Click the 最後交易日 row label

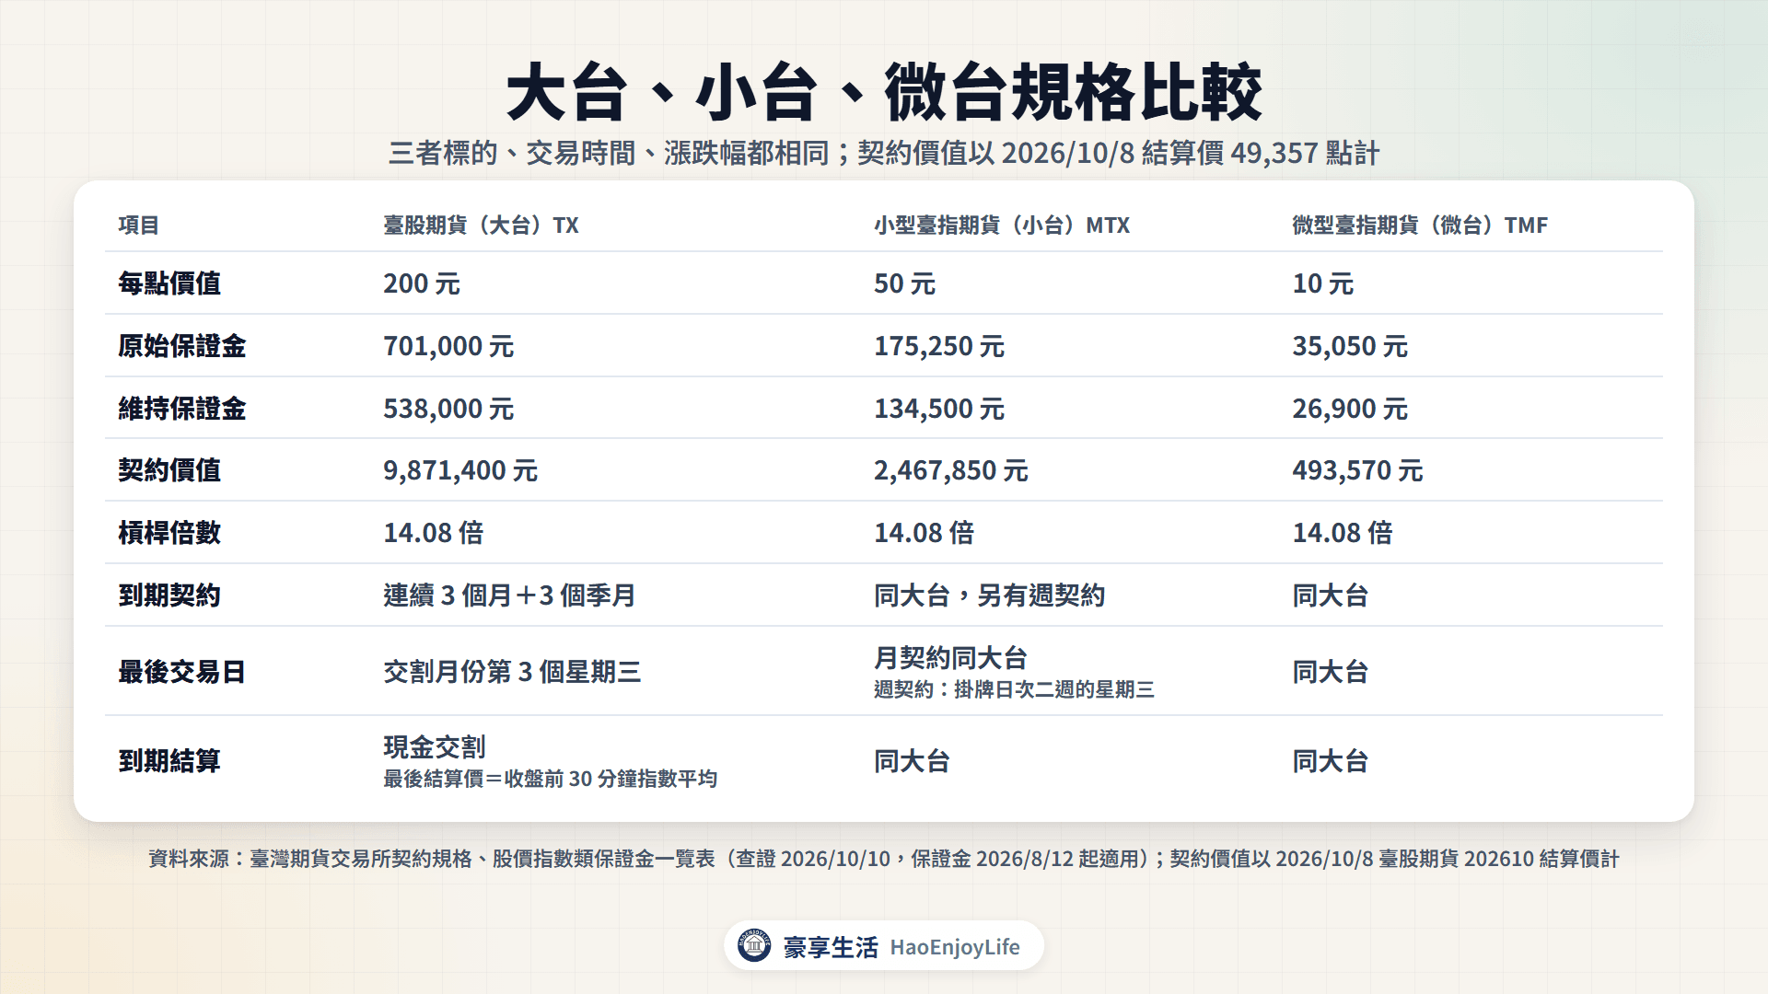pyautogui.click(x=182, y=672)
